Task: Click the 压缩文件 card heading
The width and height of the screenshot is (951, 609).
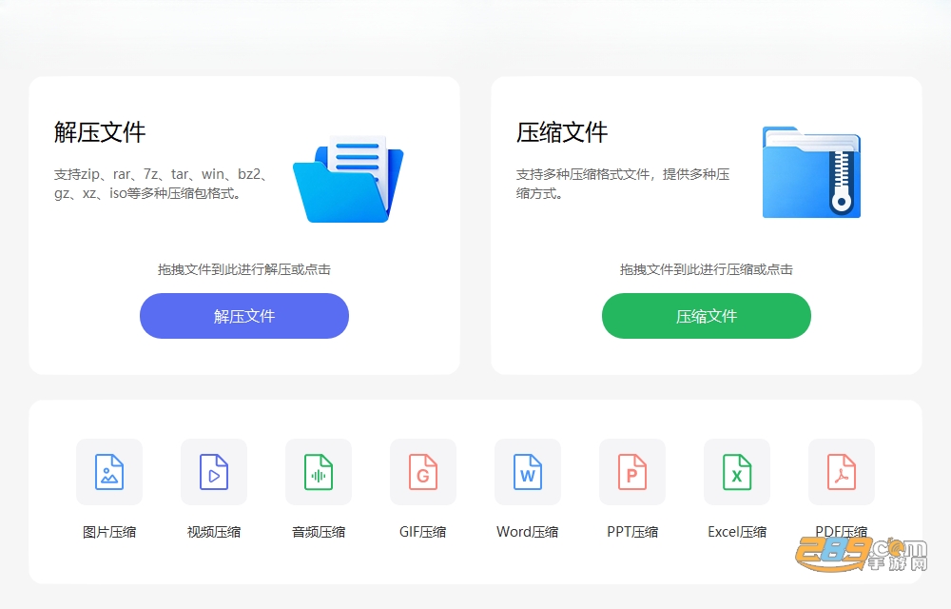Action: [562, 132]
